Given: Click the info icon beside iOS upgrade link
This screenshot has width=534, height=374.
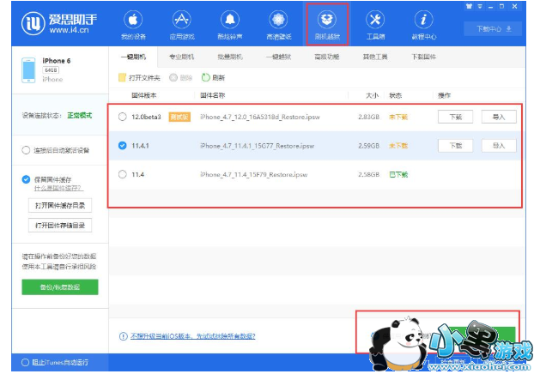Looking at the screenshot, I should point(123,336).
